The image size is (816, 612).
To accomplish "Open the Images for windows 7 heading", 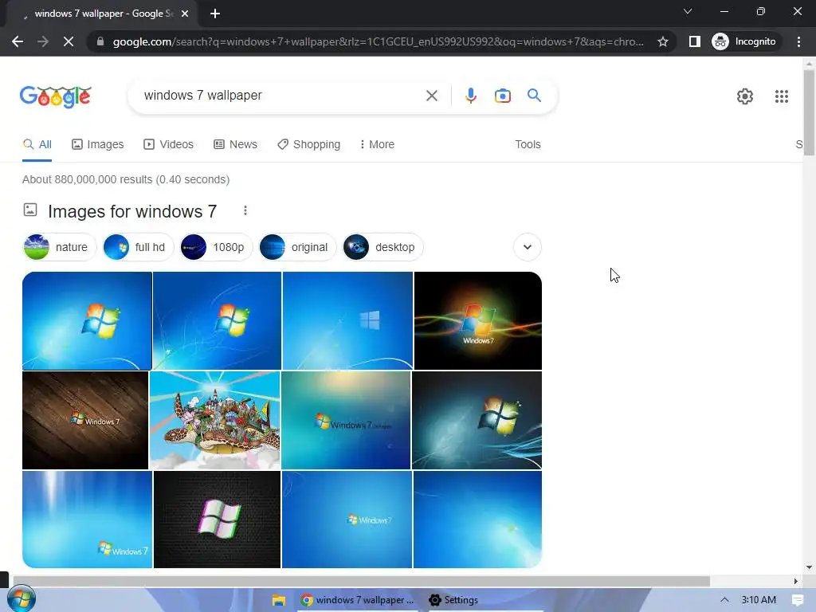I will click(x=132, y=211).
